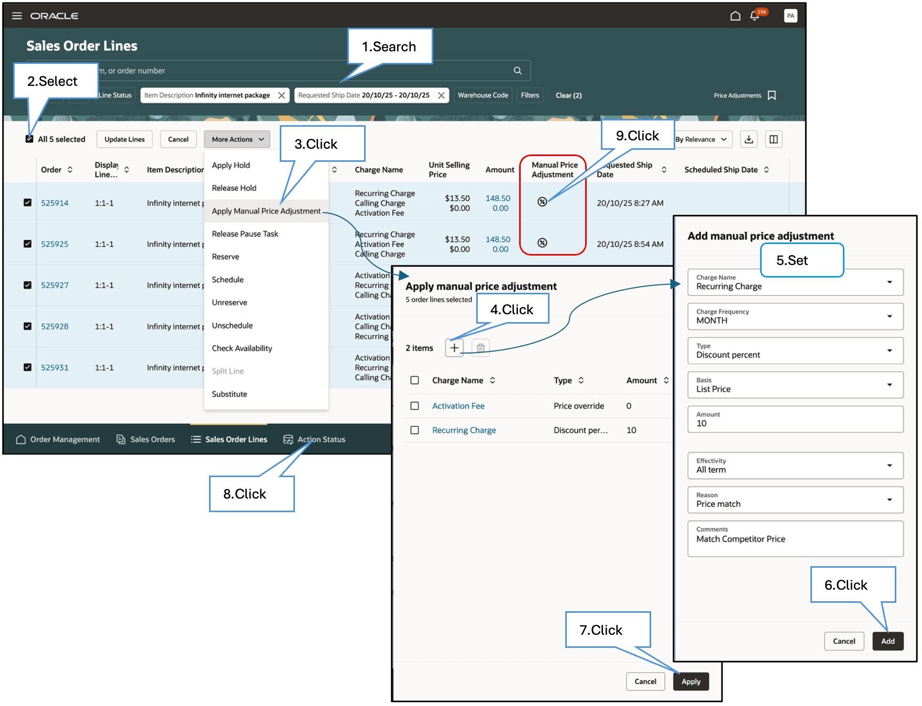Click the Apply button in the dialog
The width and height of the screenshot is (922, 706).
click(x=690, y=681)
